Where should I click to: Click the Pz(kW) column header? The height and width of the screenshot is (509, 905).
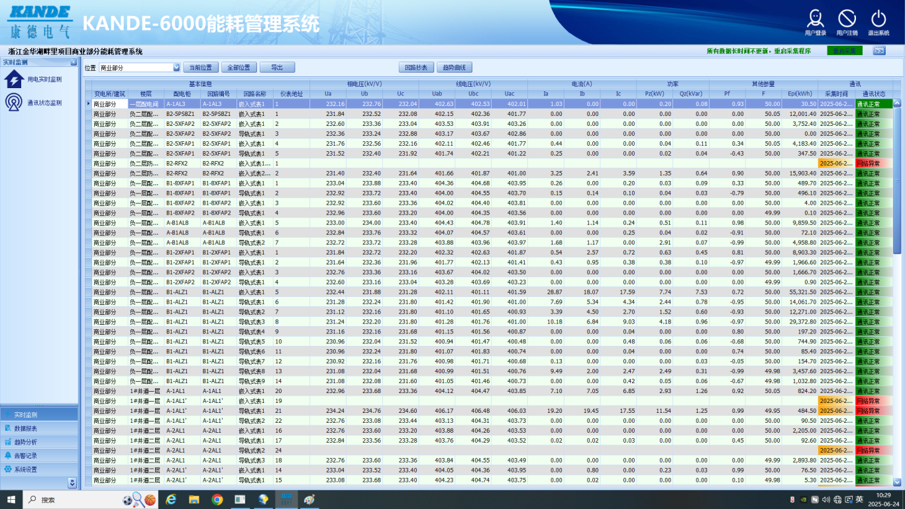click(655, 94)
